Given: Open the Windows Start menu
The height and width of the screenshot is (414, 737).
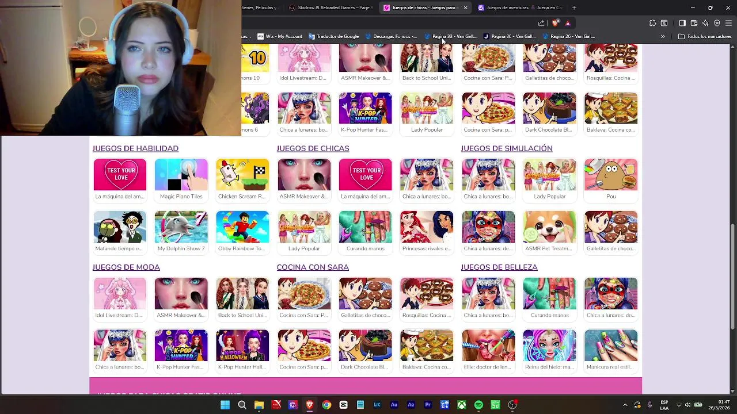Looking at the screenshot, I should pyautogui.click(x=225, y=405).
